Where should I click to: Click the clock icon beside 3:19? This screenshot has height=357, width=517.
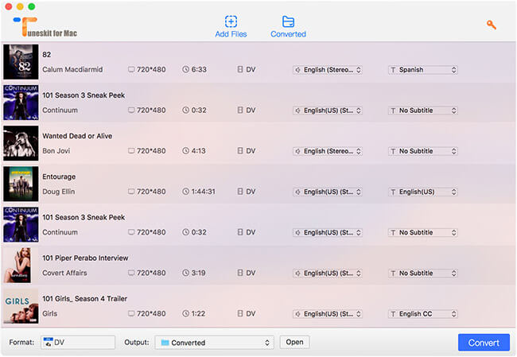coord(186,273)
